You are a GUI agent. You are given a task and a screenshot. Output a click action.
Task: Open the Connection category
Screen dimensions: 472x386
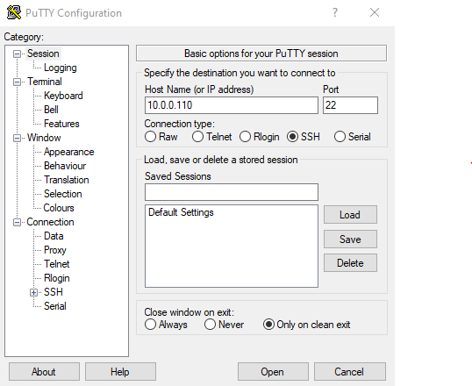coord(50,222)
